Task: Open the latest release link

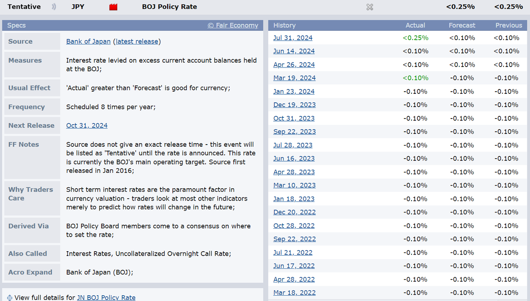Action: [137, 41]
